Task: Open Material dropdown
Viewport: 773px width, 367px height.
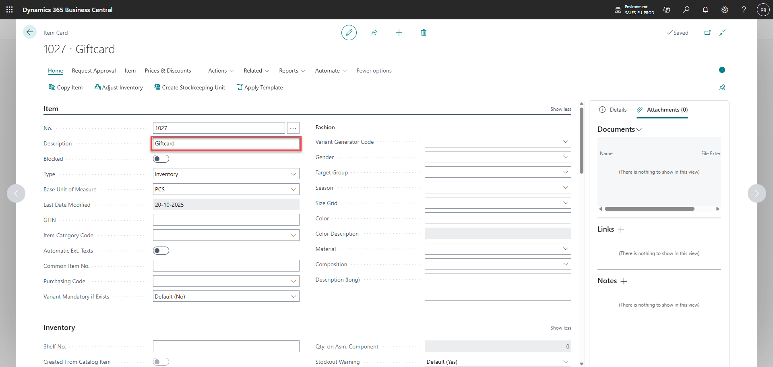Action: (x=565, y=249)
